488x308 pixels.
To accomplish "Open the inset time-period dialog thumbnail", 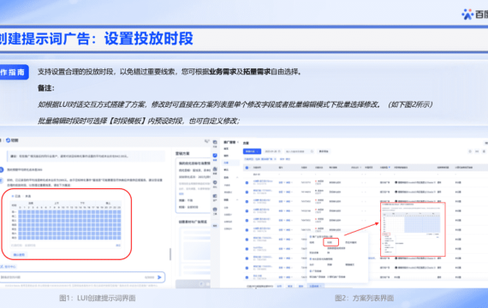I will coord(413,229).
